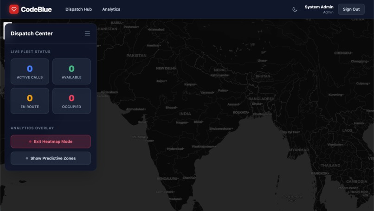
Task: Click the ANALYTICS OVERLAY heading
Action: [32, 128]
